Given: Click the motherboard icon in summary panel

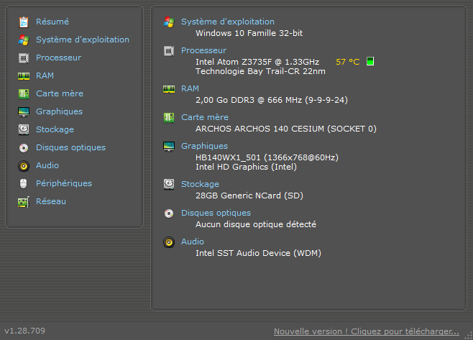Looking at the screenshot, I should point(169,118).
